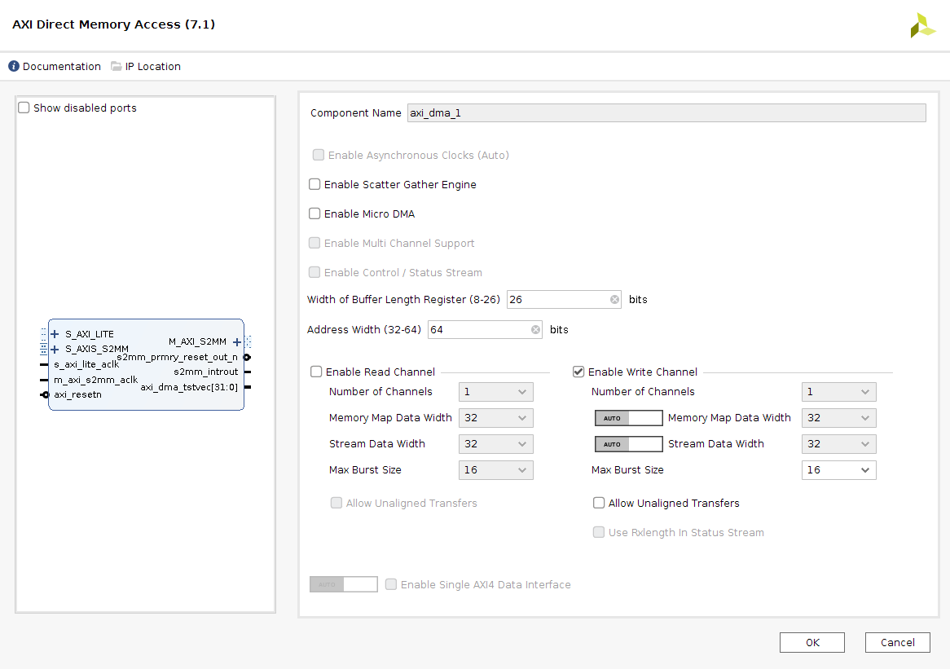Viewport: 950px width, 669px height.
Task: Toggle AUTO switch for Memory Map Data Width
Action: [x=628, y=418]
